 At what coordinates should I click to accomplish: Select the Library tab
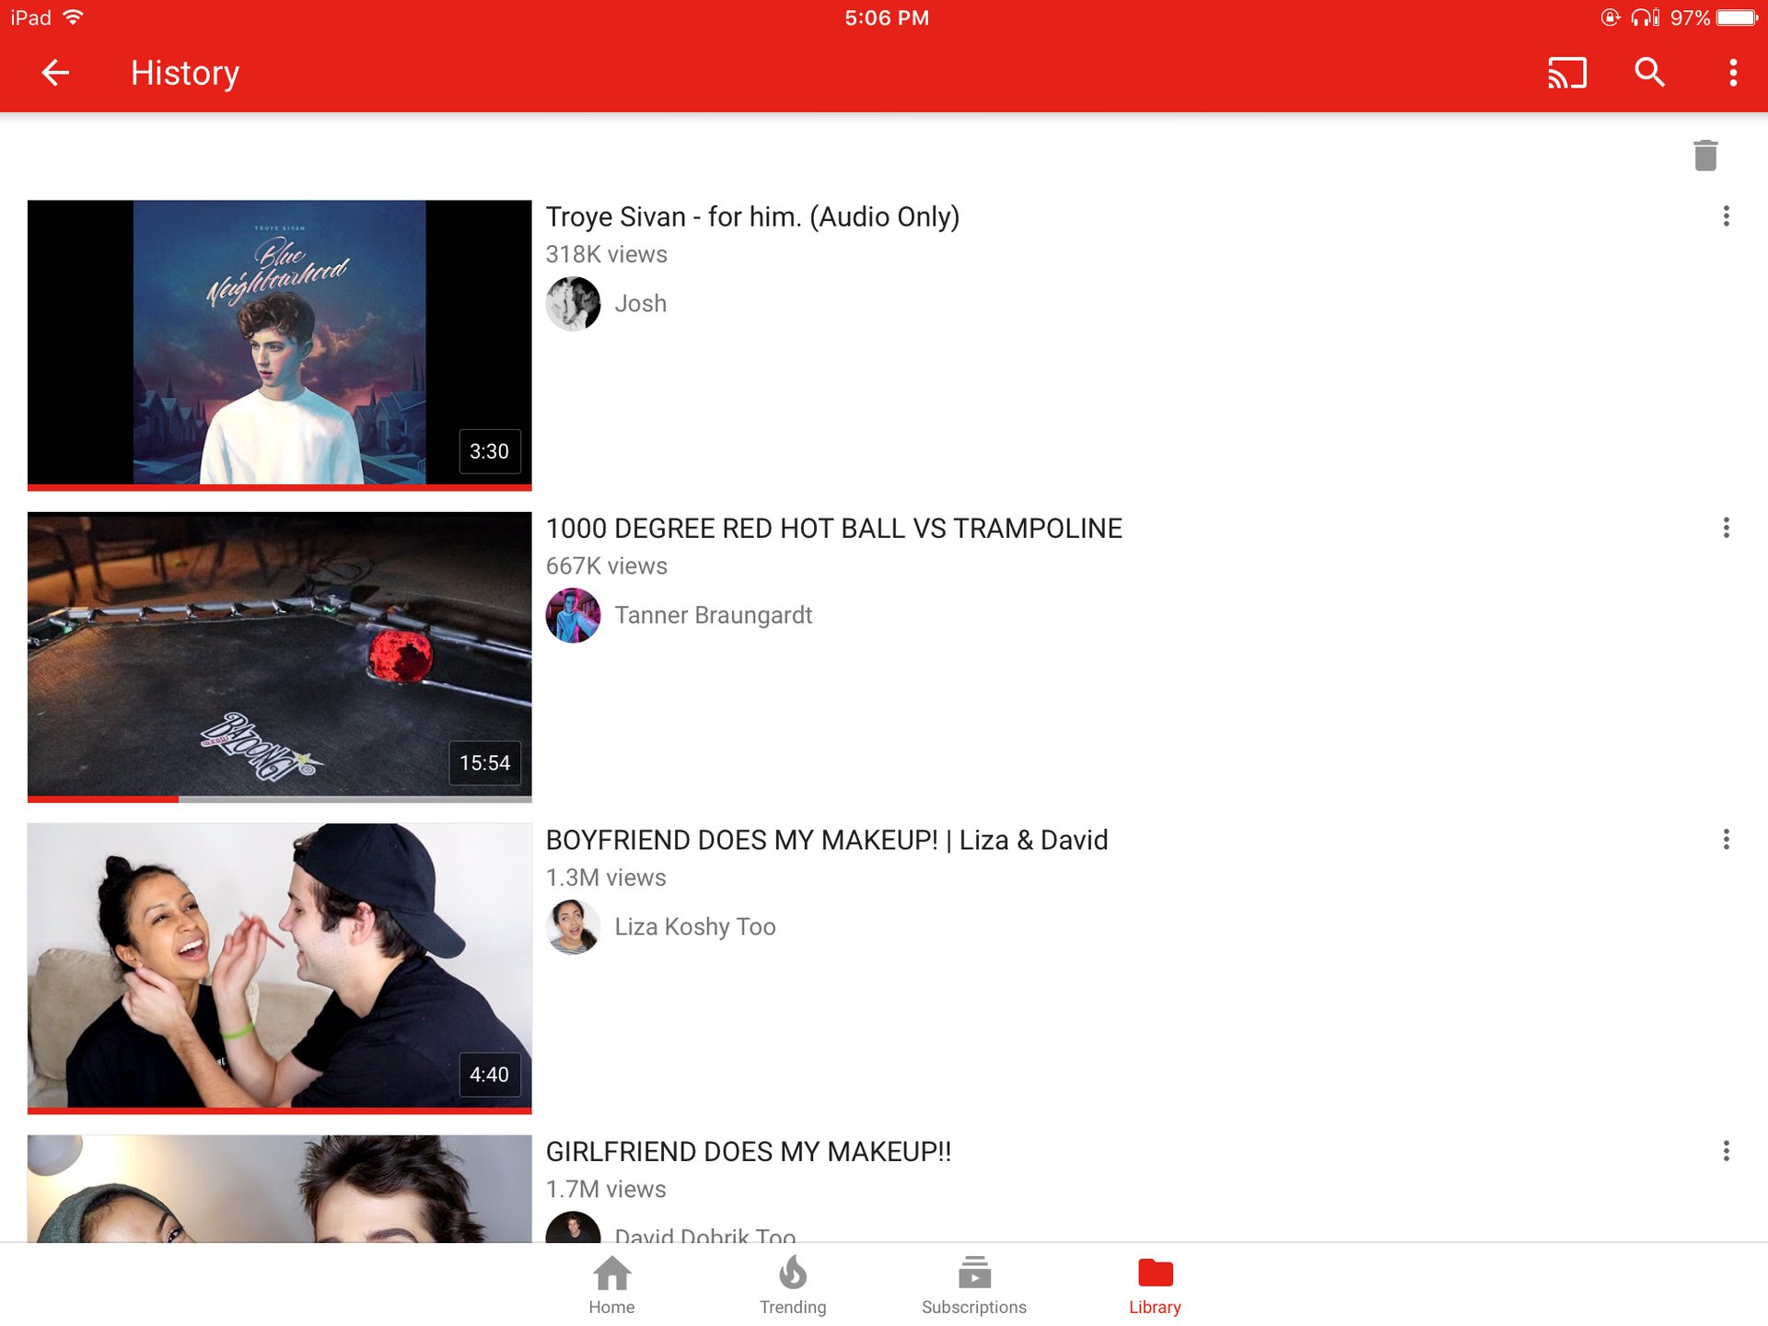tap(1155, 1285)
